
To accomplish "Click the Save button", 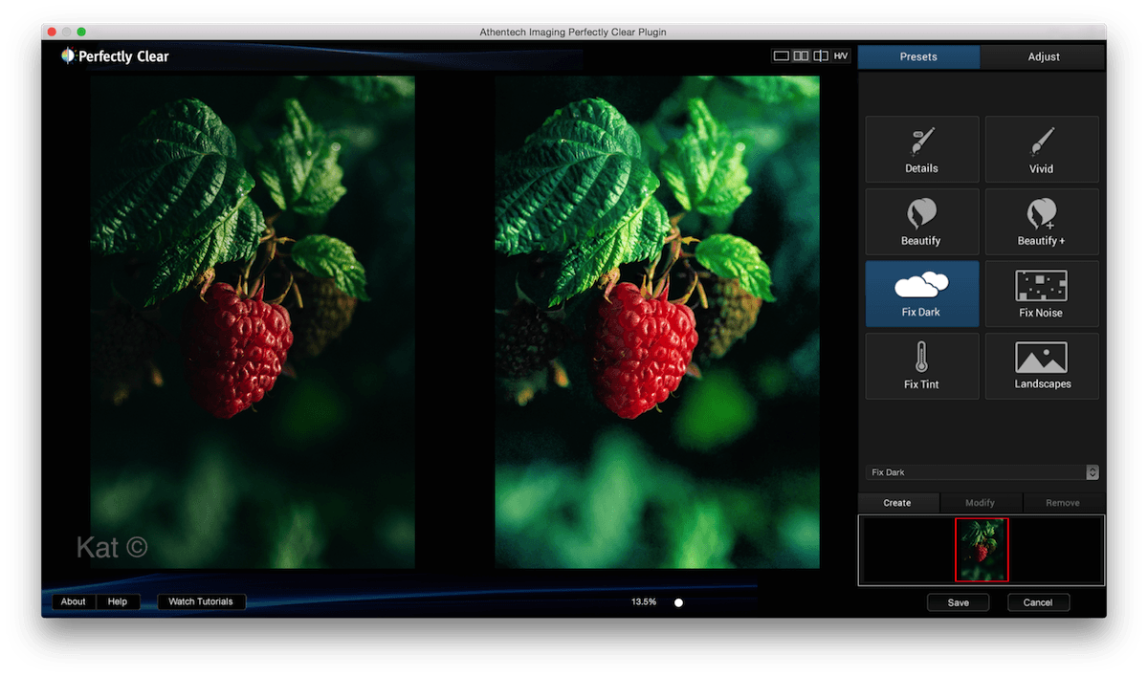I will pos(958,602).
